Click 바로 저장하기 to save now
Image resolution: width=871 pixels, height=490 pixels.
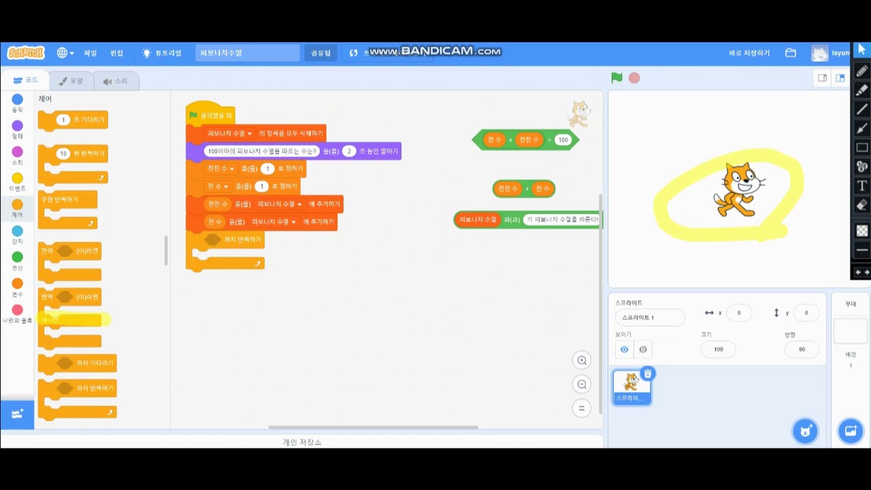749,53
